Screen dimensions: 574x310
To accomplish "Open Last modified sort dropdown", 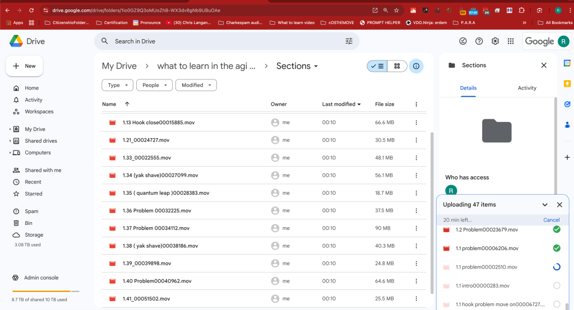I will click(x=341, y=104).
